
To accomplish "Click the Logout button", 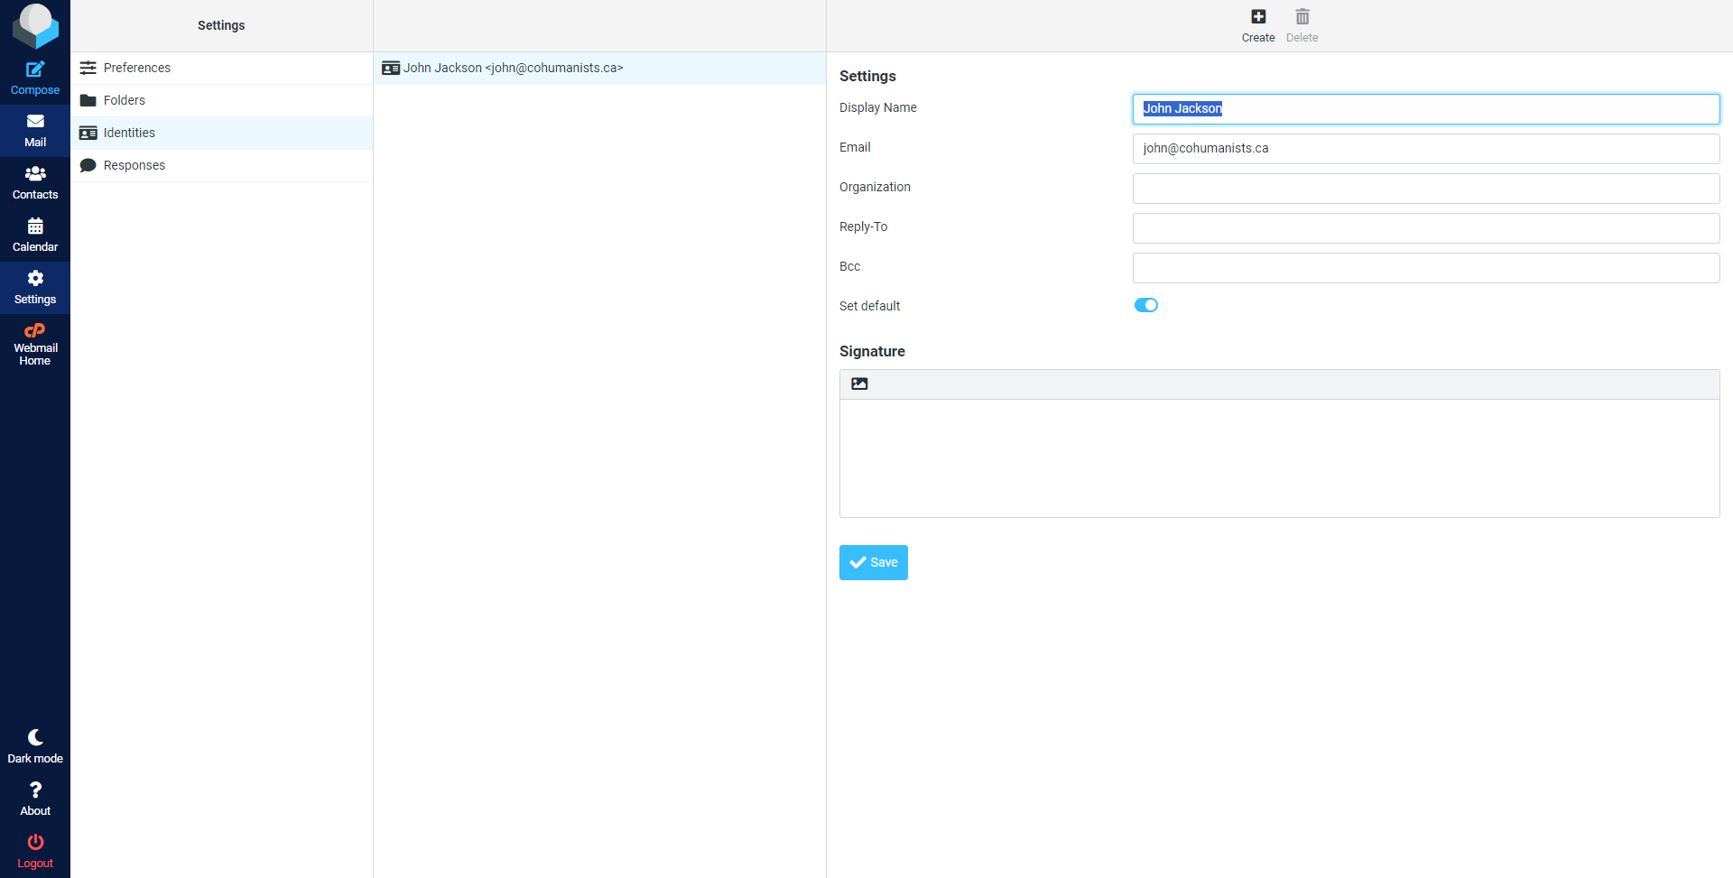I will tap(35, 852).
